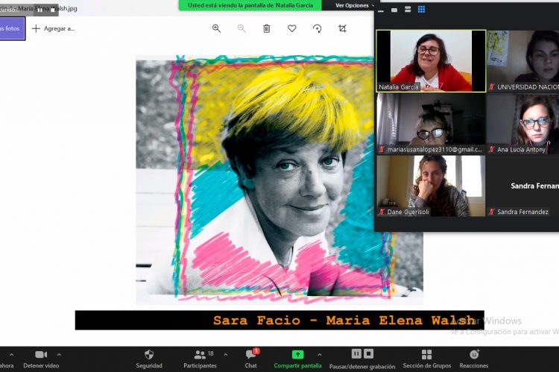Viewport: 559px width, 372px height.
Task: Click the Compartir pantalla button
Action: tap(297, 358)
